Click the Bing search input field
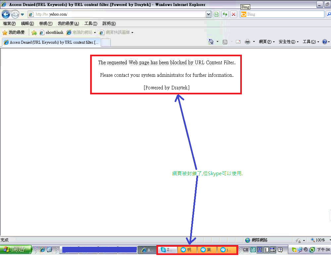The image size is (331, 258). pyautogui.click(x=285, y=14)
